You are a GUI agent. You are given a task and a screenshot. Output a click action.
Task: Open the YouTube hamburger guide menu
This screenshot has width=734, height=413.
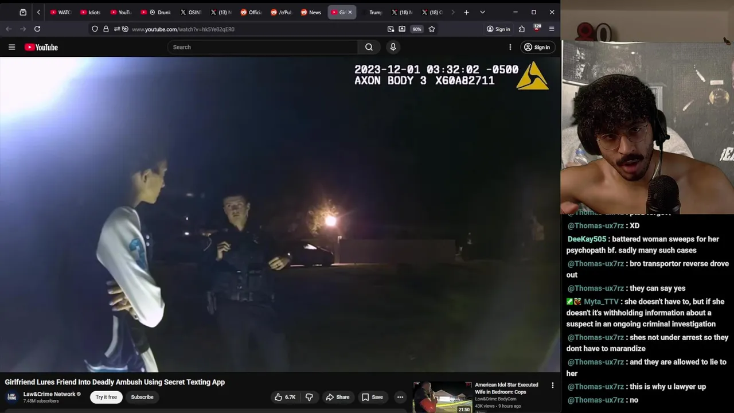(11, 47)
